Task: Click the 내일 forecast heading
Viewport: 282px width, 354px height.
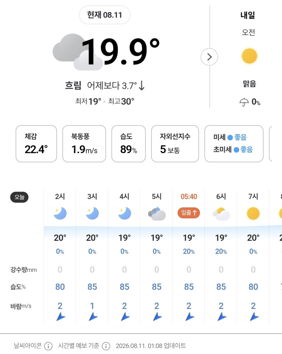Action: (x=248, y=15)
